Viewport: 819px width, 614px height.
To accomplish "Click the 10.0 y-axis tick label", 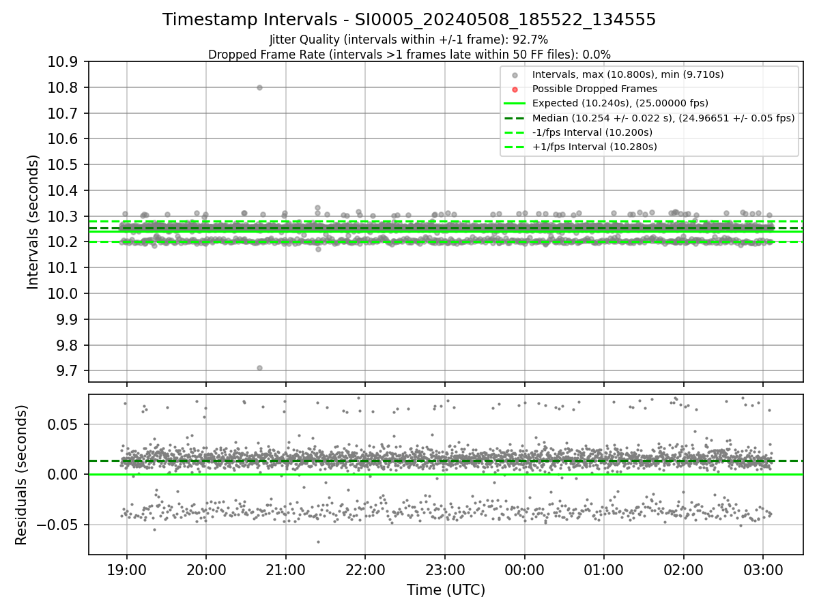I will (x=63, y=294).
